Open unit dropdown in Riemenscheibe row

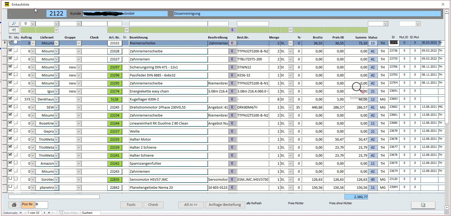click(291, 43)
